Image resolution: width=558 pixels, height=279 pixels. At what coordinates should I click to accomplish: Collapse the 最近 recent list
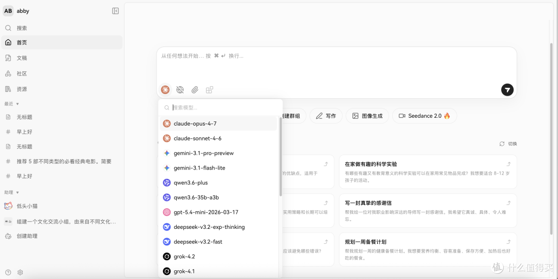click(x=12, y=104)
